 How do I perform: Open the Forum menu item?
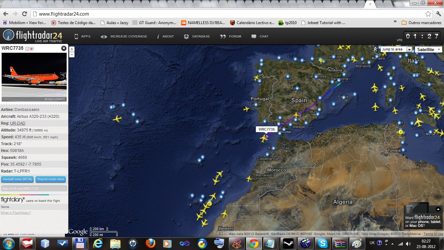tap(231, 36)
